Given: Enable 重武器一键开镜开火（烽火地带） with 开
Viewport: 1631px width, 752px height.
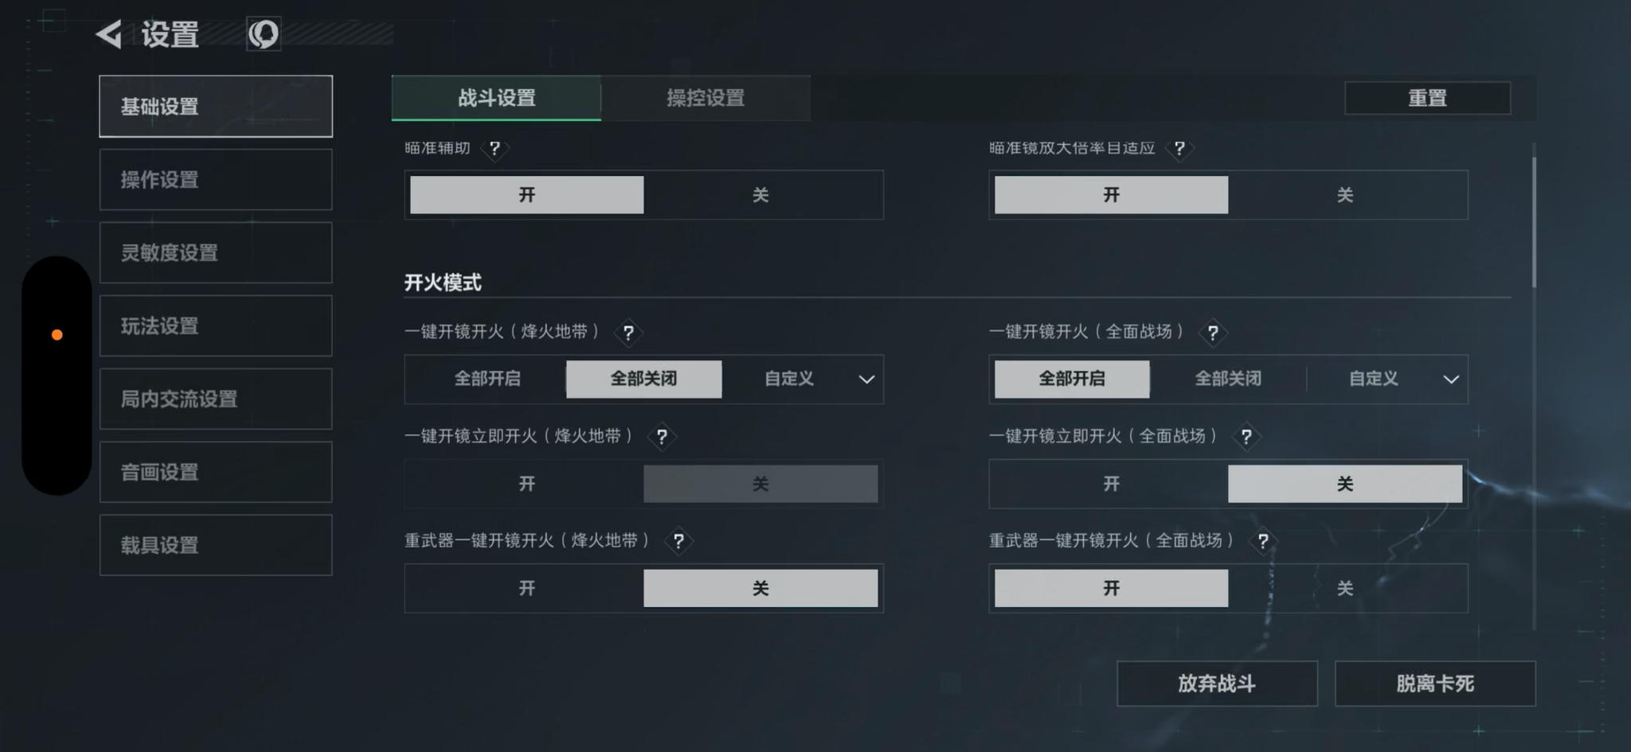Looking at the screenshot, I should point(526,588).
